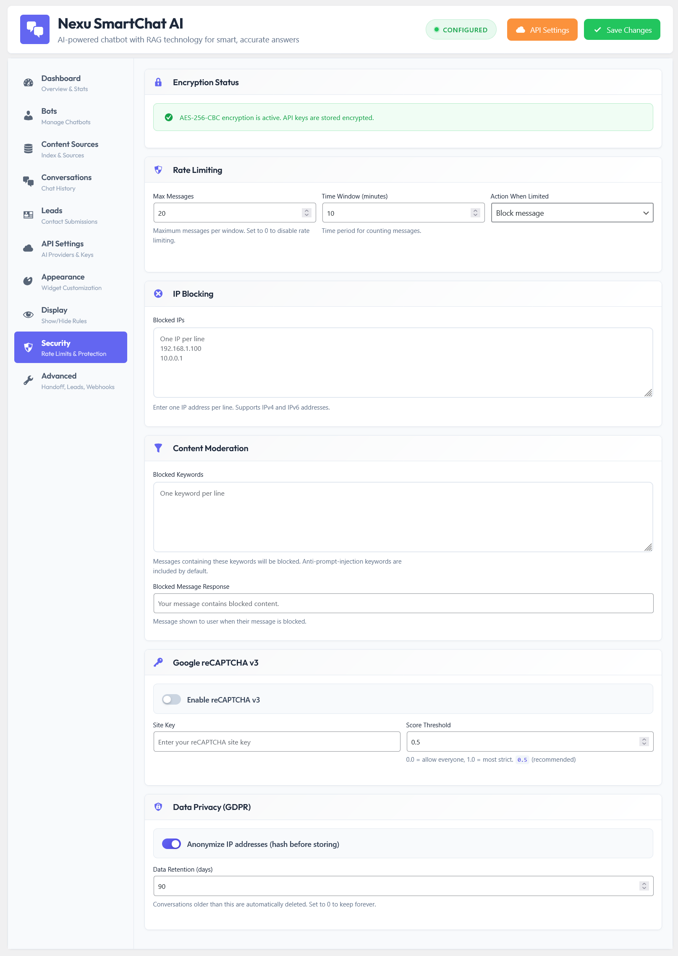Open Advanced Handoff, Leads, Webhooks section
Viewport: 678px width, 956px height.
coord(71,381)
